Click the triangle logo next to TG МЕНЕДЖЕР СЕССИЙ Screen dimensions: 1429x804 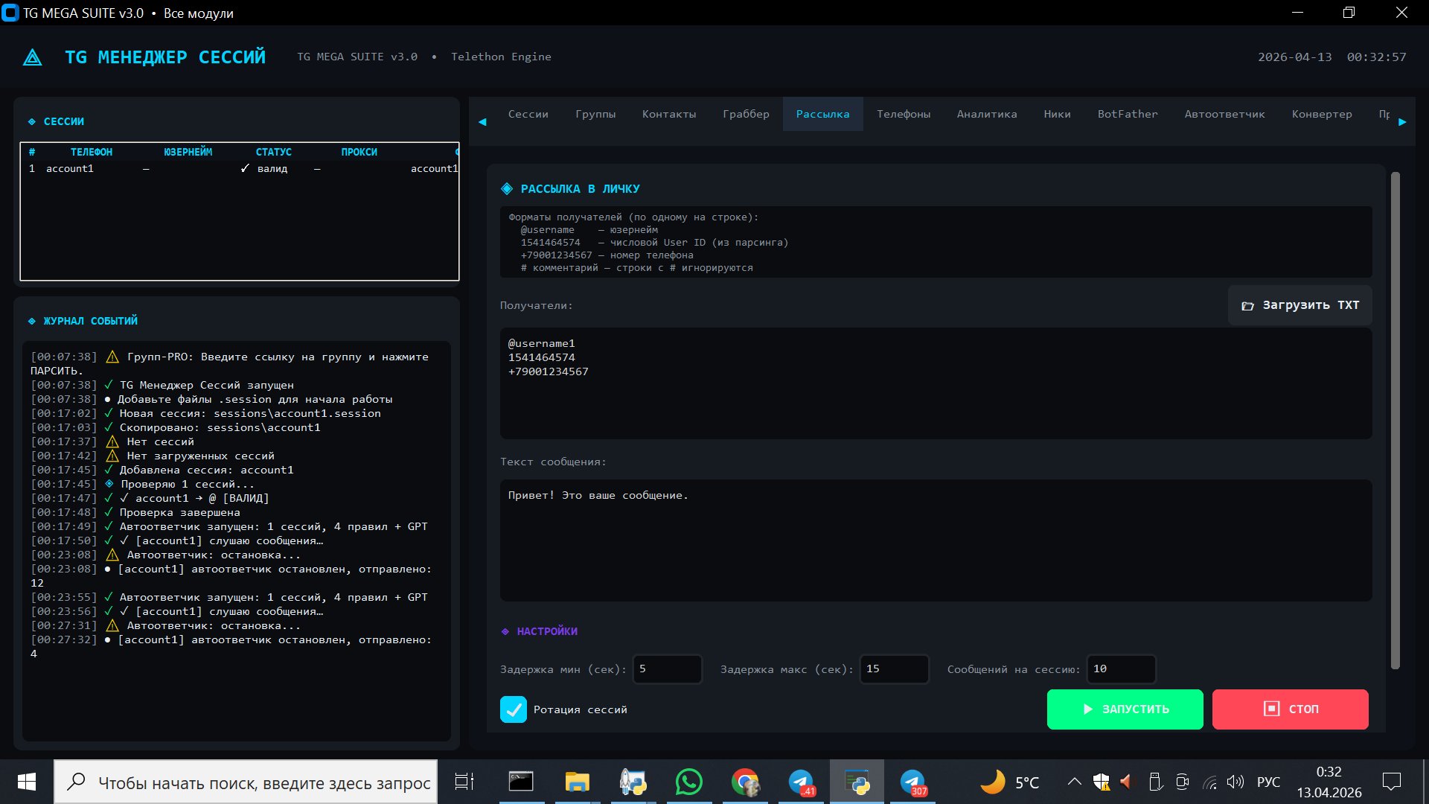(x=33, y=57)
